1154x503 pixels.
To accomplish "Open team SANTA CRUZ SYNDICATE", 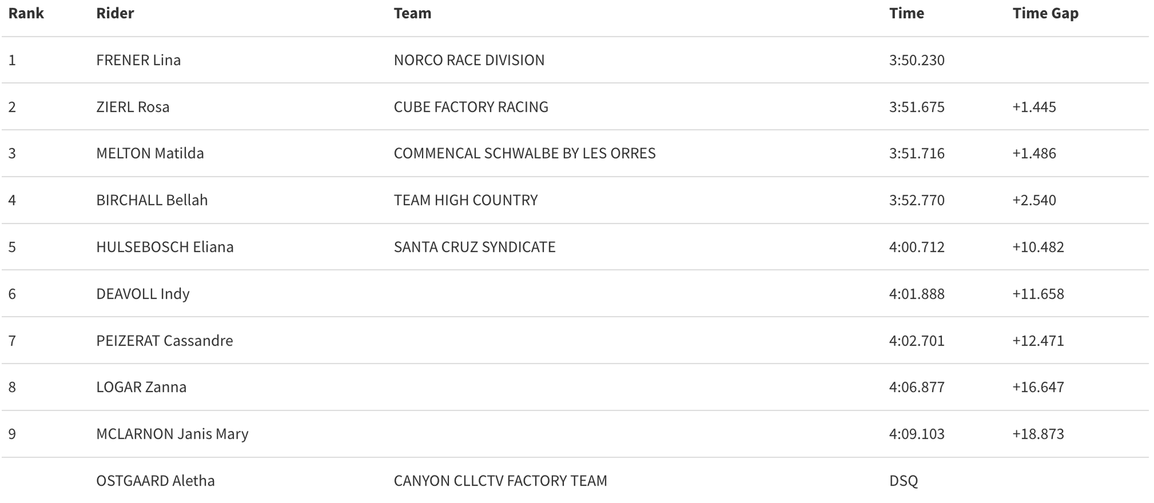I will pos(474,247).
